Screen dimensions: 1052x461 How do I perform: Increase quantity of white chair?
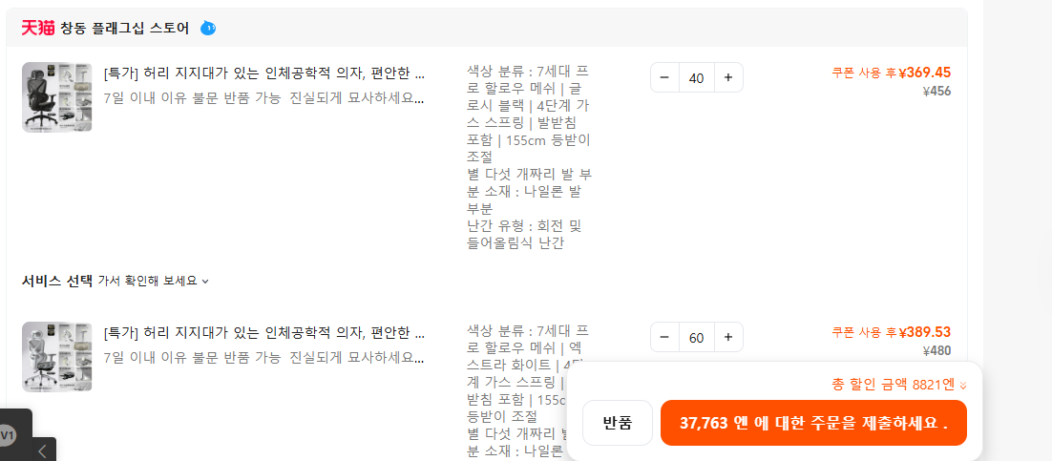tap(728, 337)
